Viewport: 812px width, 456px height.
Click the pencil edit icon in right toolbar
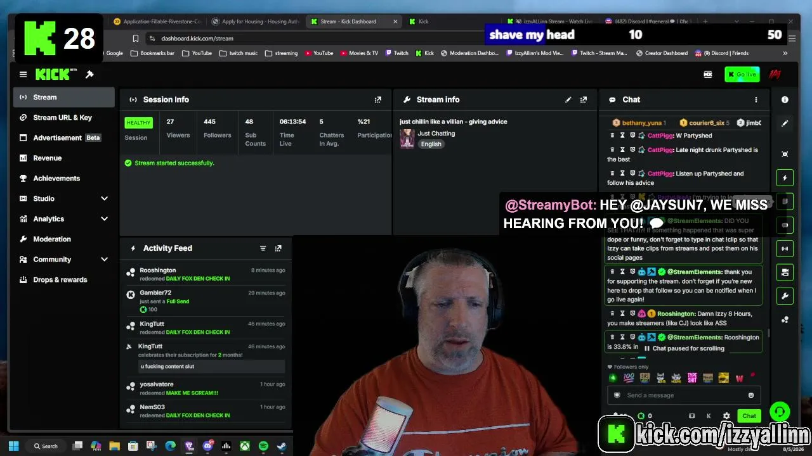[785, 123]
